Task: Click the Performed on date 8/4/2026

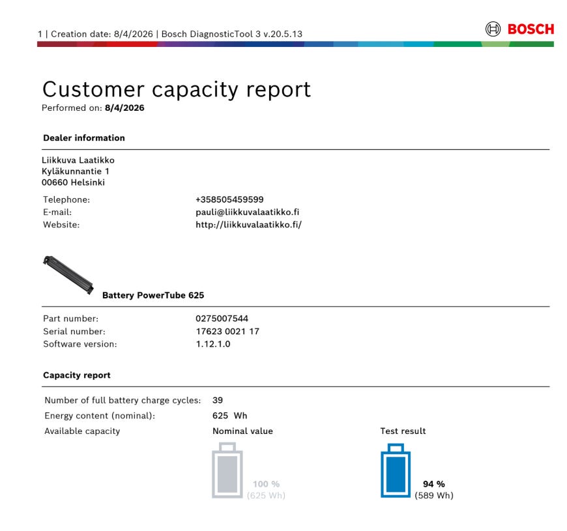Action: pyautogui.click(x=124, y=108)
